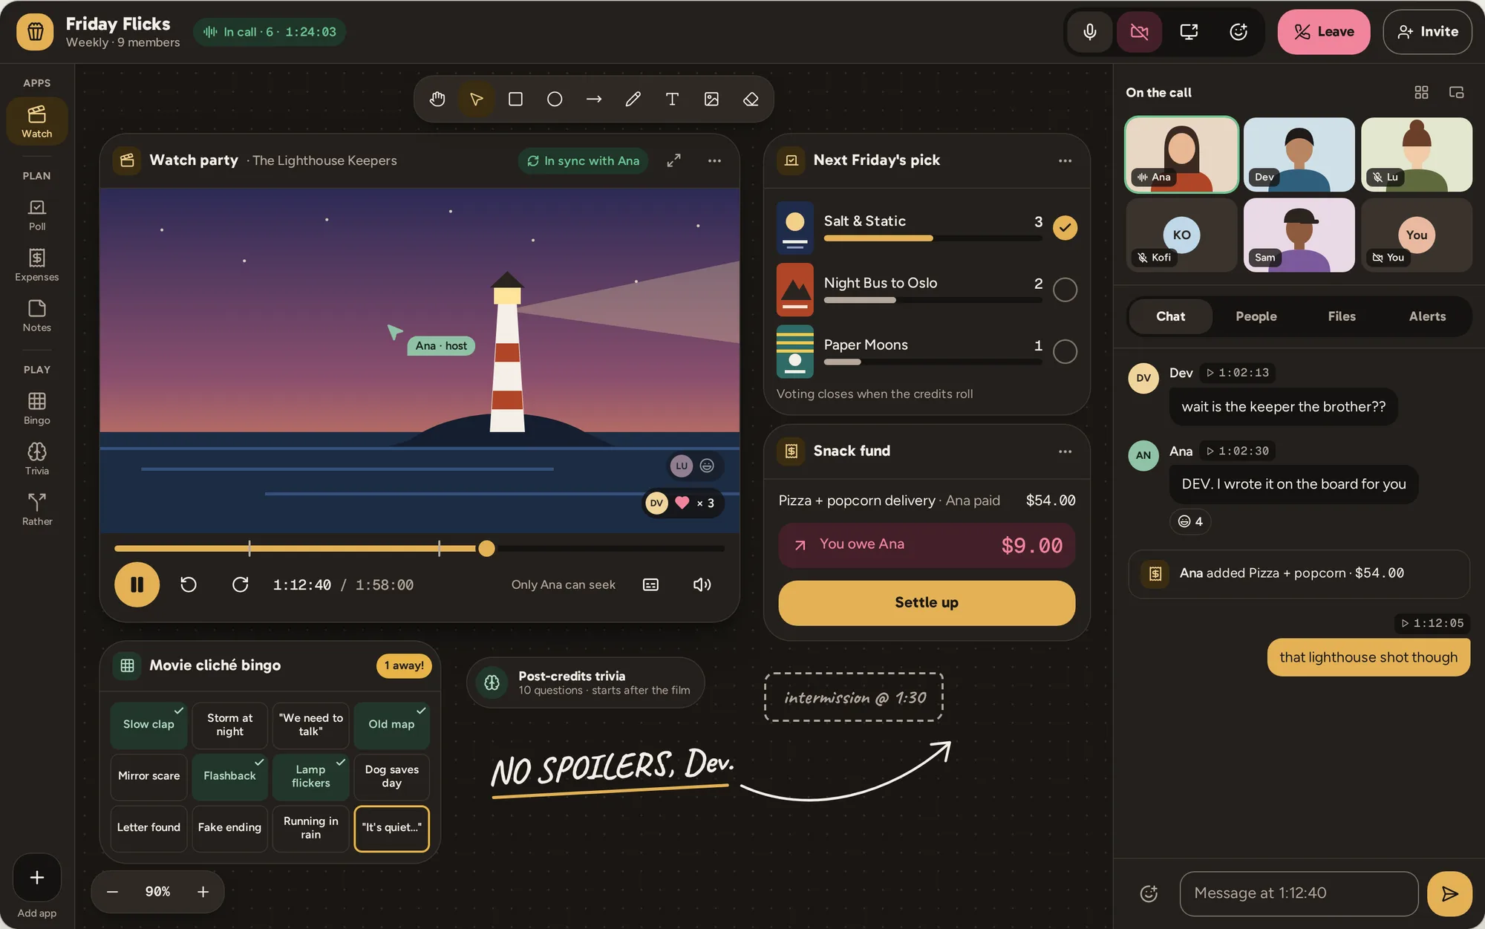Screen dimensions: 1485x929
Task: Mark the Storm at night bingo square
Action: coord(229,725)
